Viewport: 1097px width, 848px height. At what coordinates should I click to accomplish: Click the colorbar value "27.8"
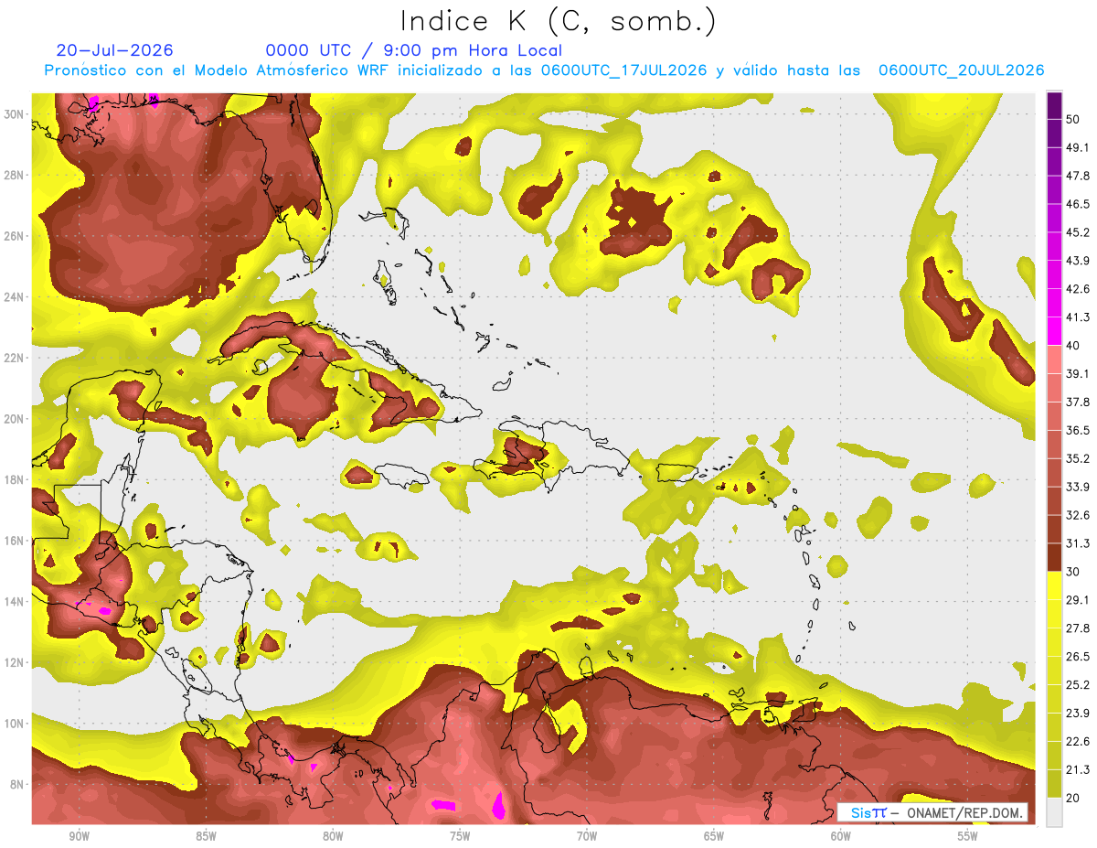[x=1077, y=629]
